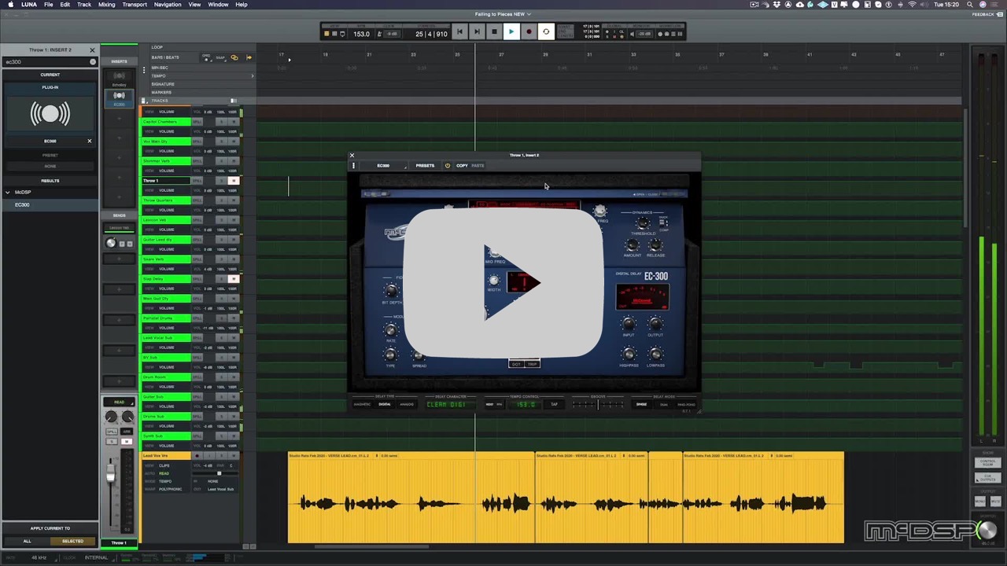1007x566 pixels.
Task: Mute the Vox Main Dly track
Action: click(233, 141)
